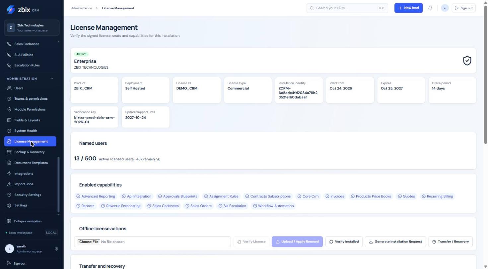The height and width of the screenshot is (269, 488).
Task: Go to Module Permissions
Action: pos(30,109)
